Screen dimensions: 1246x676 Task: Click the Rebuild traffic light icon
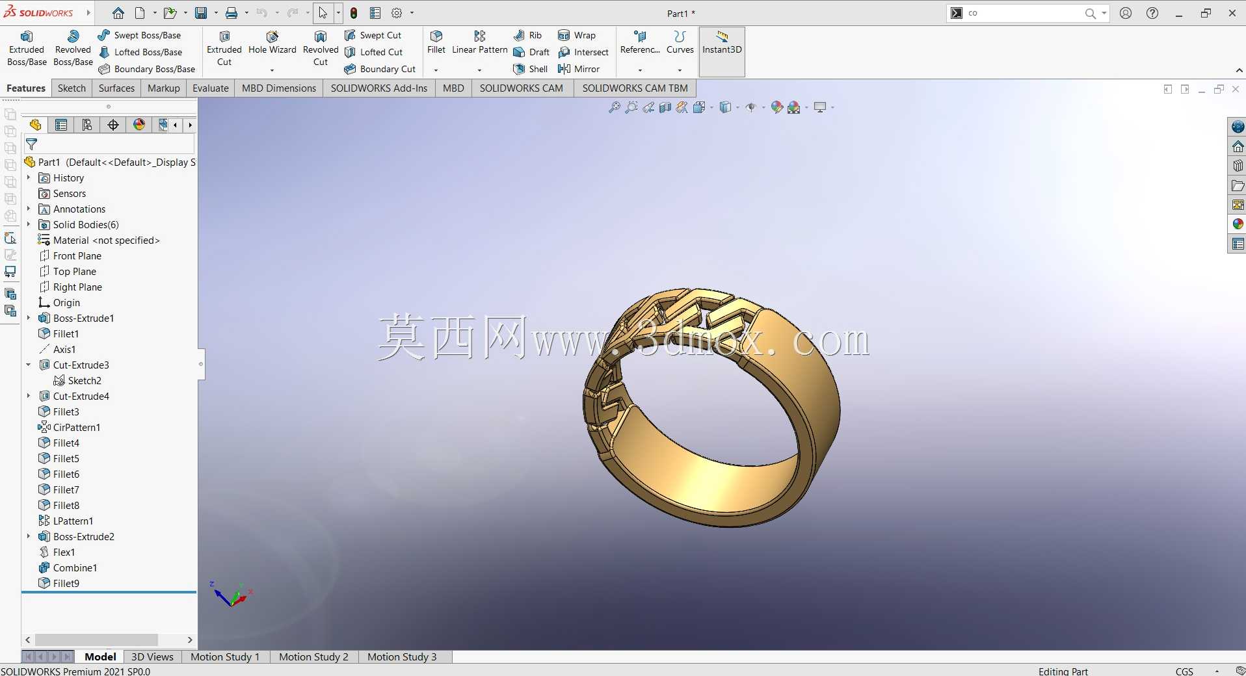click(354, 13)
